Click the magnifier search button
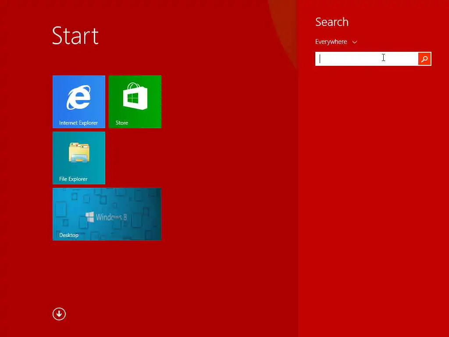 pos(424,59)
